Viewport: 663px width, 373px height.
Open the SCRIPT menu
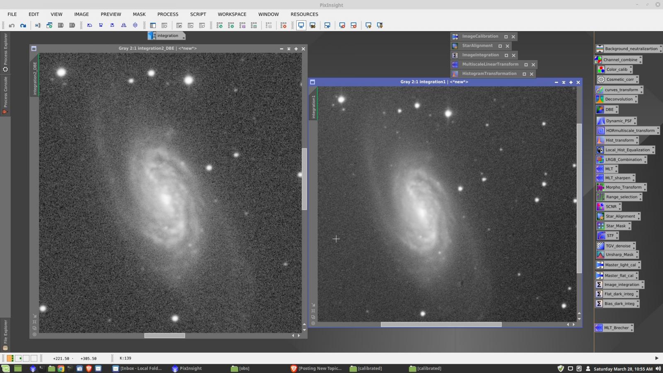(198, 14)
